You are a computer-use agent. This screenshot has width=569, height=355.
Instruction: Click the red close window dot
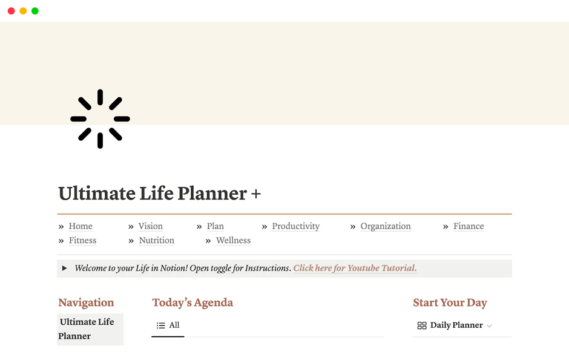click(11, 11)
